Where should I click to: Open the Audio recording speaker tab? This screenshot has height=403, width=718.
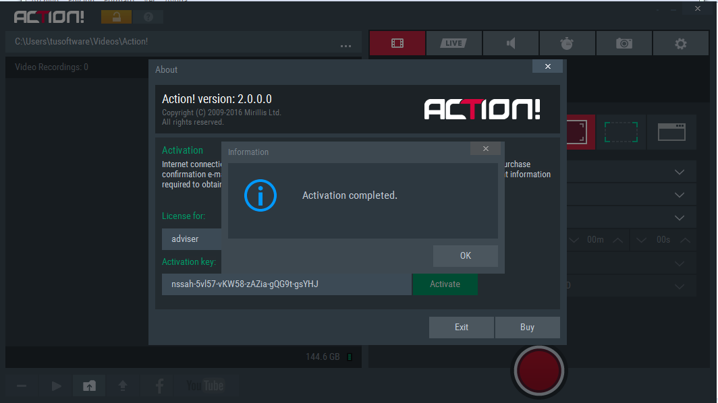(511, 43)
